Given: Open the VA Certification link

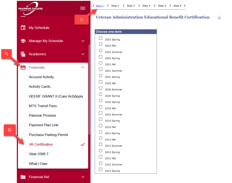Looking at the screenshot, I should click(x=41, y=144).
